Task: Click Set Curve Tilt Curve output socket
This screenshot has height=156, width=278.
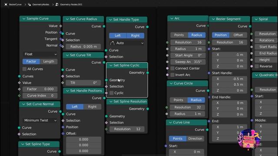Action: (x=104, y=62)
